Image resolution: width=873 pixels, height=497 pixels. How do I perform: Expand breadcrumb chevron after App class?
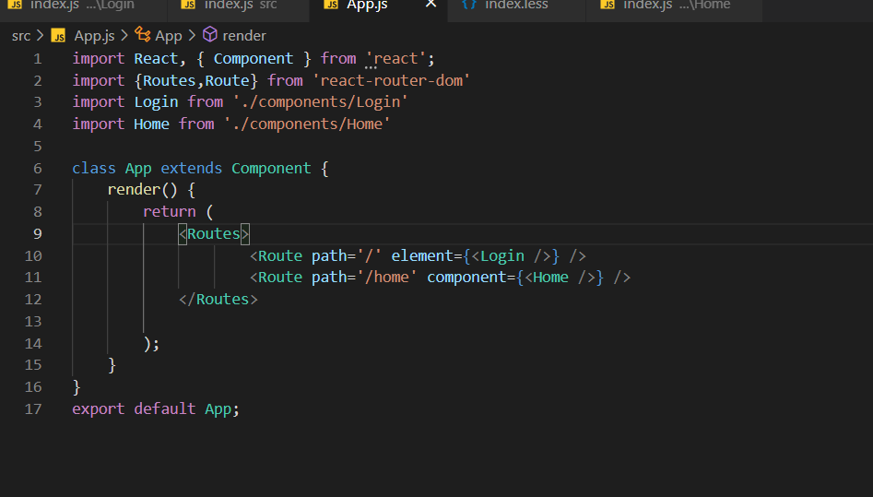click(192, 36)
